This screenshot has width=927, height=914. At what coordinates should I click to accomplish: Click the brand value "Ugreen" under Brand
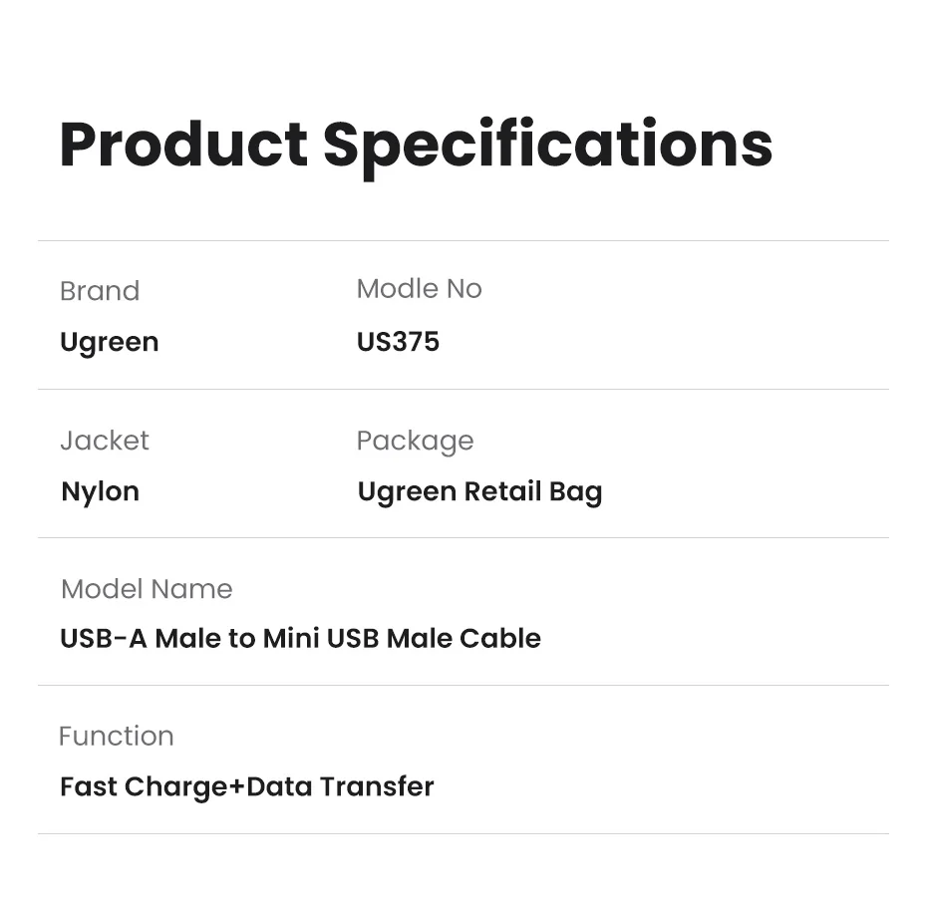[110, 342]
